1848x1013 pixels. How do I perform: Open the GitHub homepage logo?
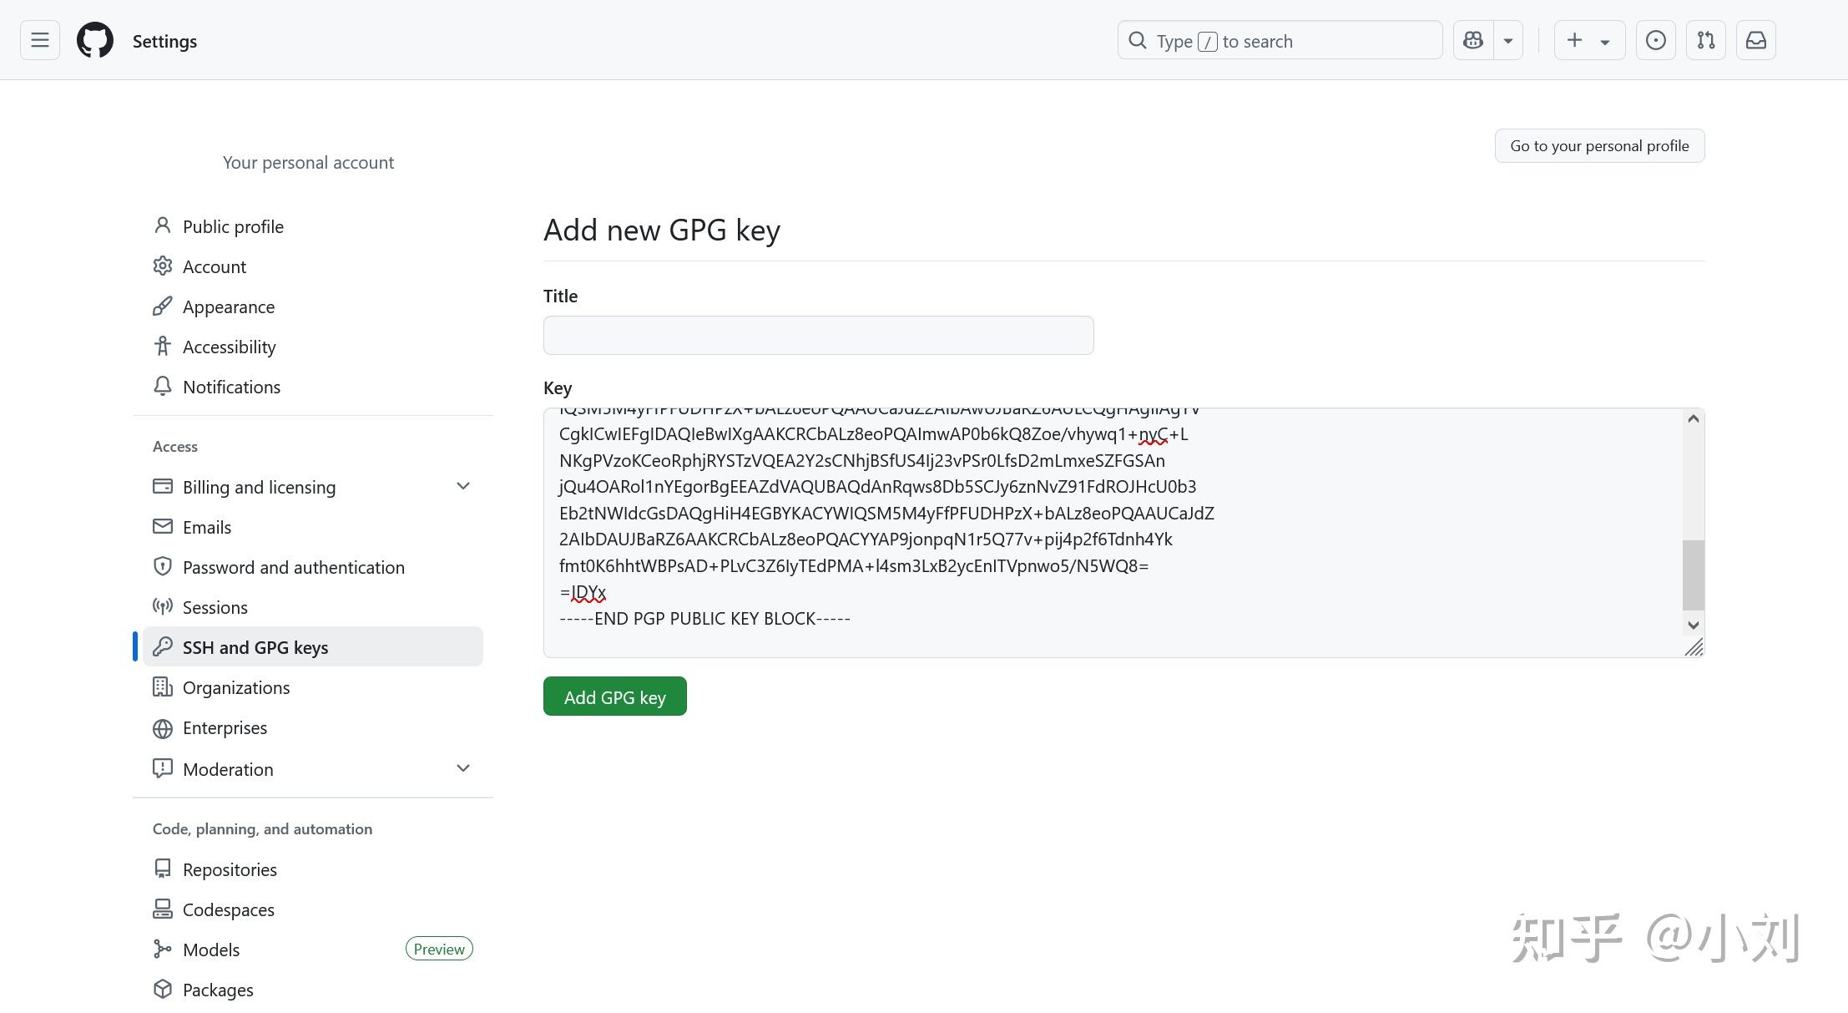click(94, 39)
